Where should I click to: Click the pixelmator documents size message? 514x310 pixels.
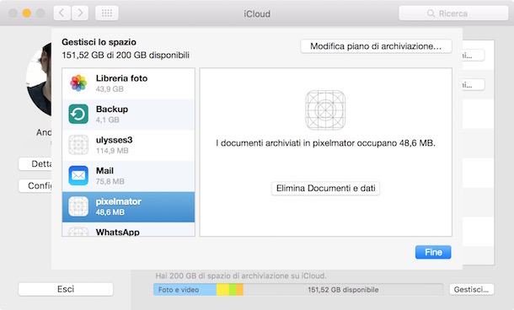coord(325,143)
